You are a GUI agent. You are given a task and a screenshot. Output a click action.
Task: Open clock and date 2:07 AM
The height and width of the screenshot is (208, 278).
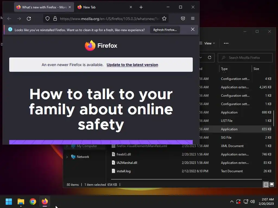[x=266, y=201]
